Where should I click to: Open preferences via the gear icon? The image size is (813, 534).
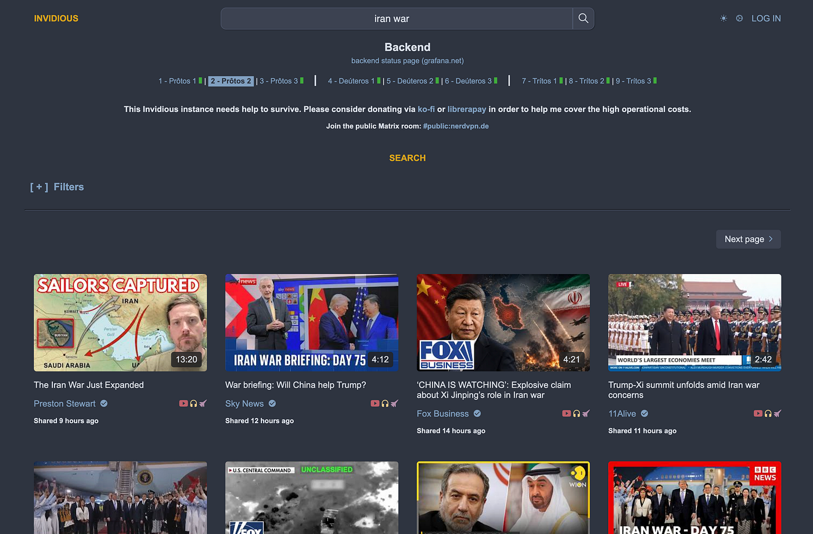(x=739, y=19)
